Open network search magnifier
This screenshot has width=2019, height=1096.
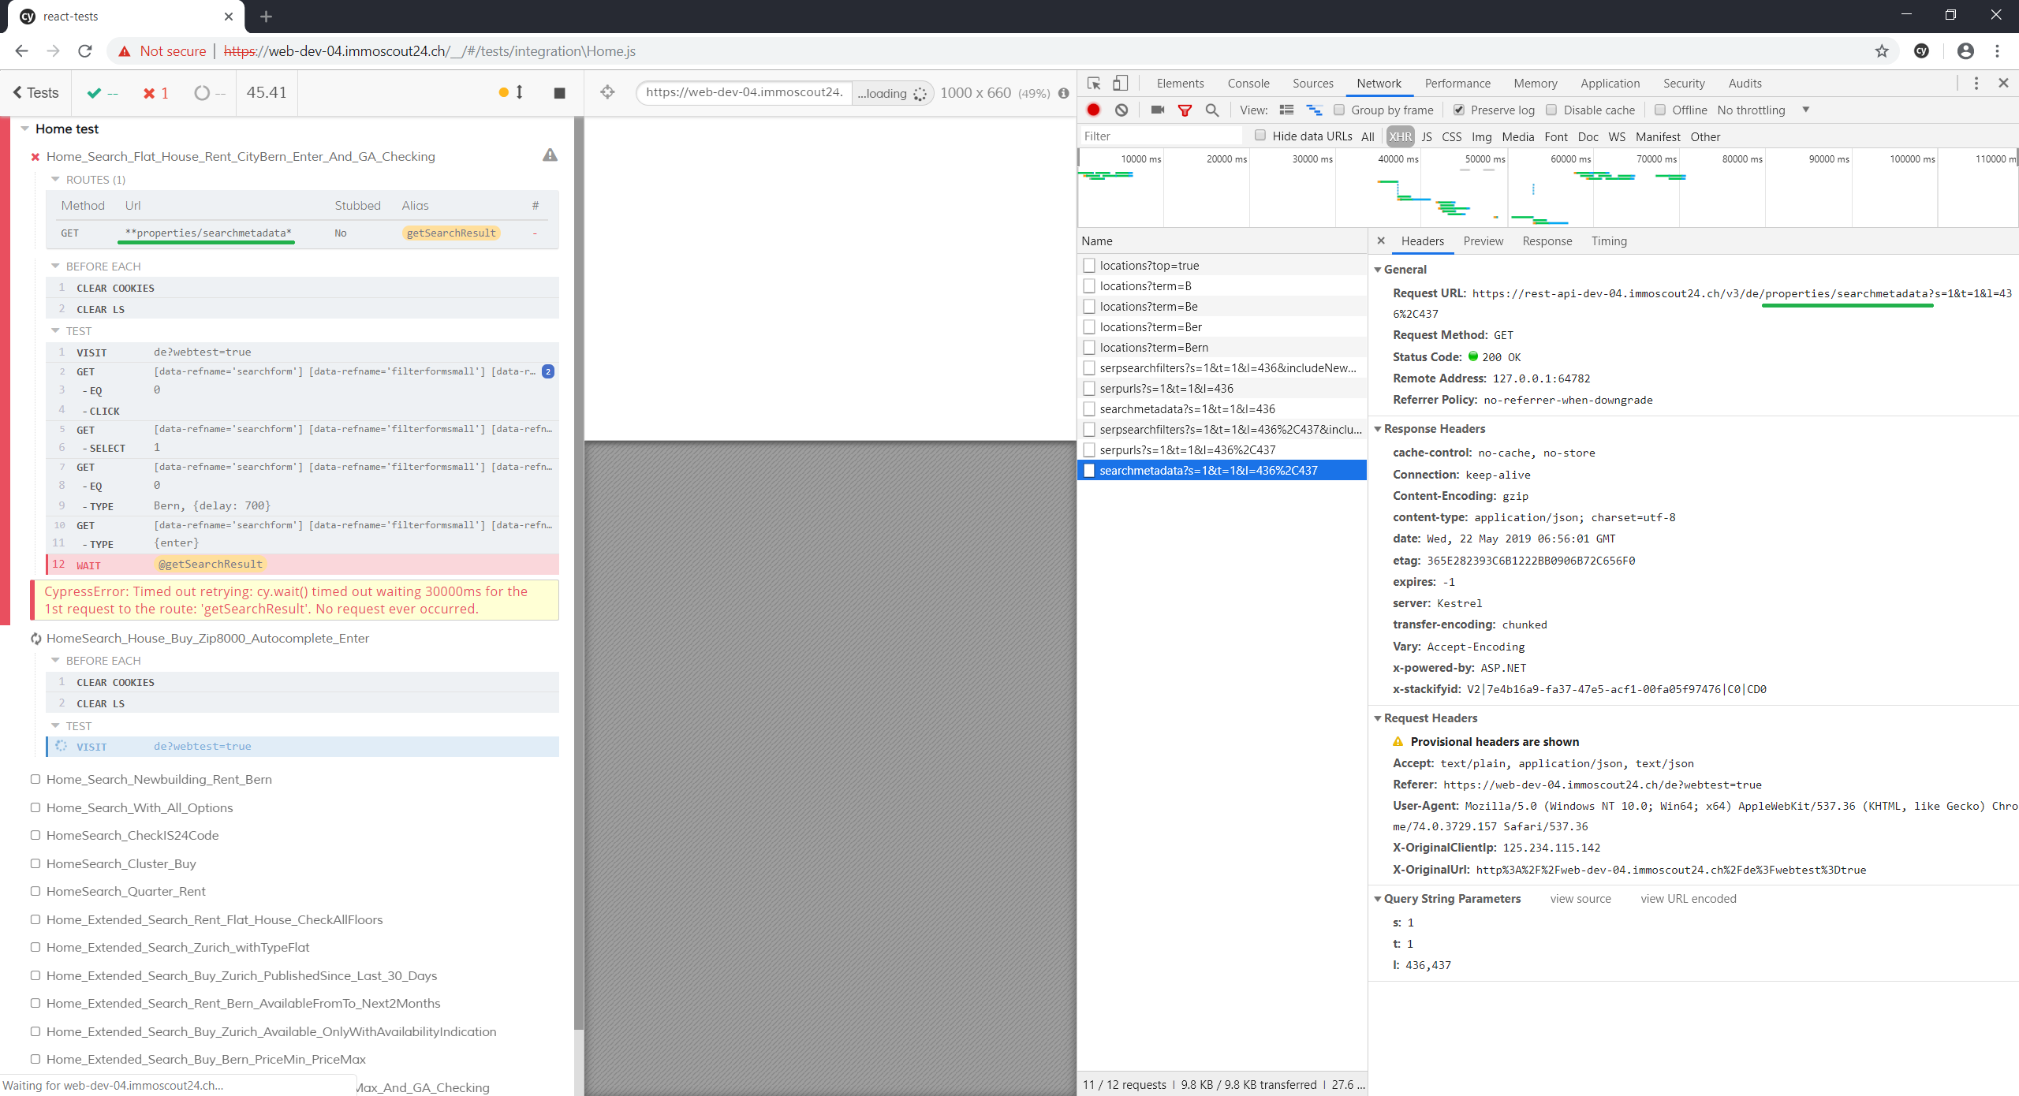(x=1212, y=110)
